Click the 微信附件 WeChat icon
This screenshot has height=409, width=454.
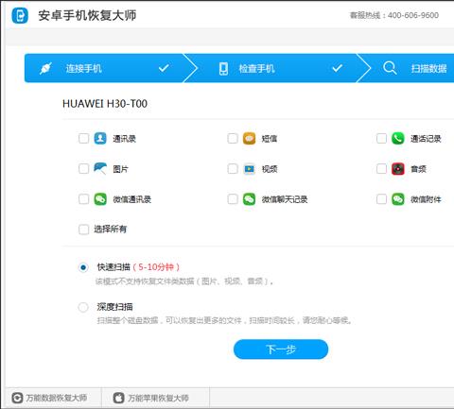pyautogui.click(x=398, y=199)
